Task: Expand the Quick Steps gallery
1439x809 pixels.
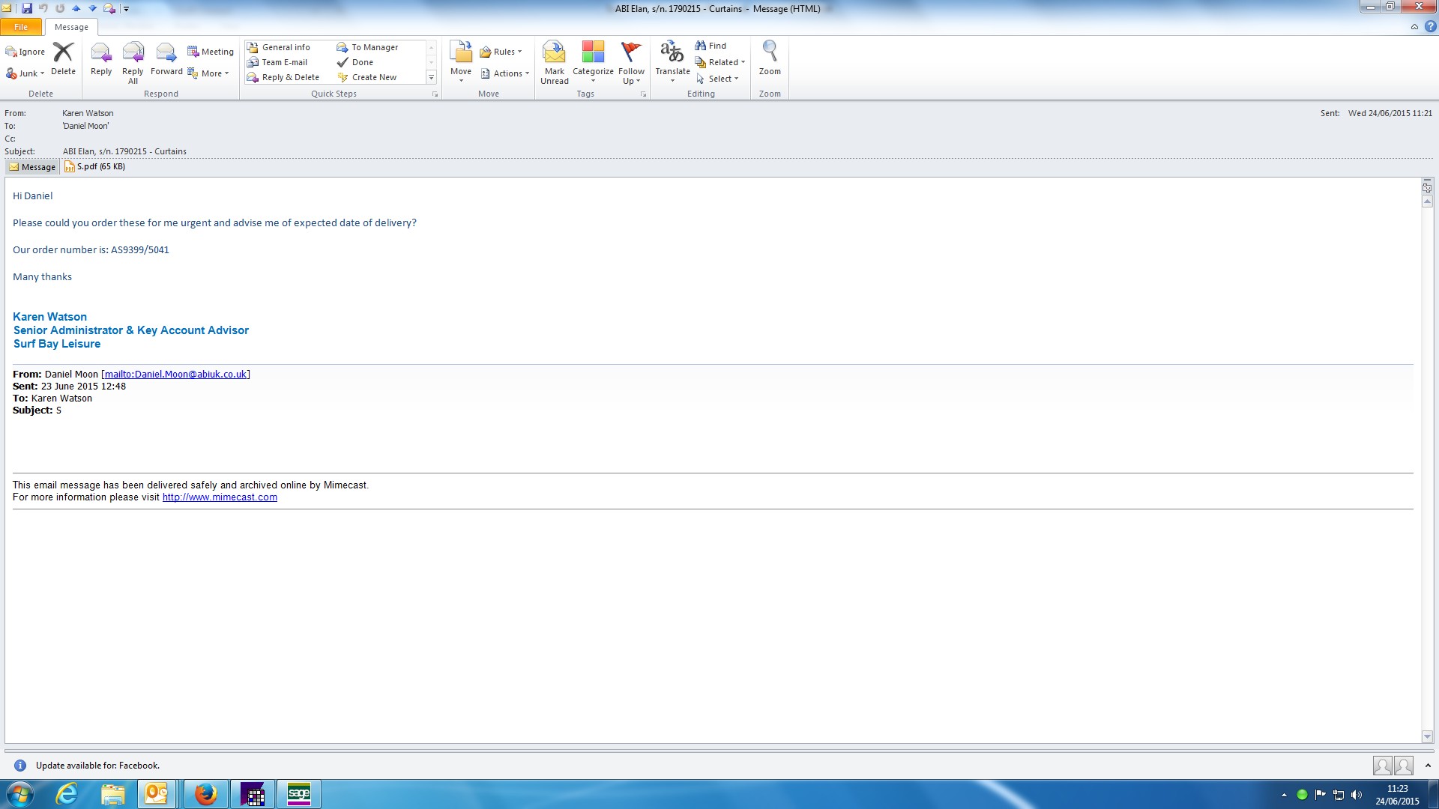Action: [431, 78]
